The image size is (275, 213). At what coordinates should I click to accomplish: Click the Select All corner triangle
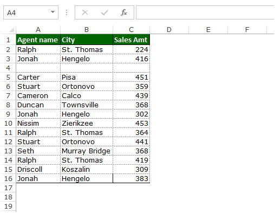tap(11, 29)
